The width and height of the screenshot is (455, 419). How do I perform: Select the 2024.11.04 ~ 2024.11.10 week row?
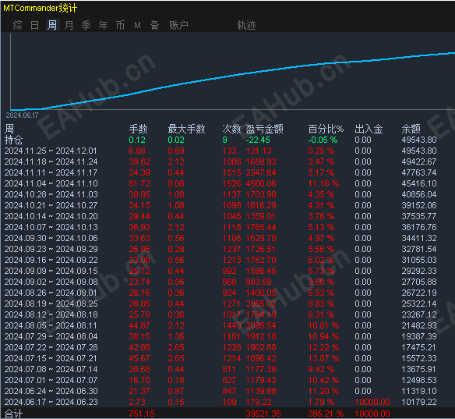point(220,183)
